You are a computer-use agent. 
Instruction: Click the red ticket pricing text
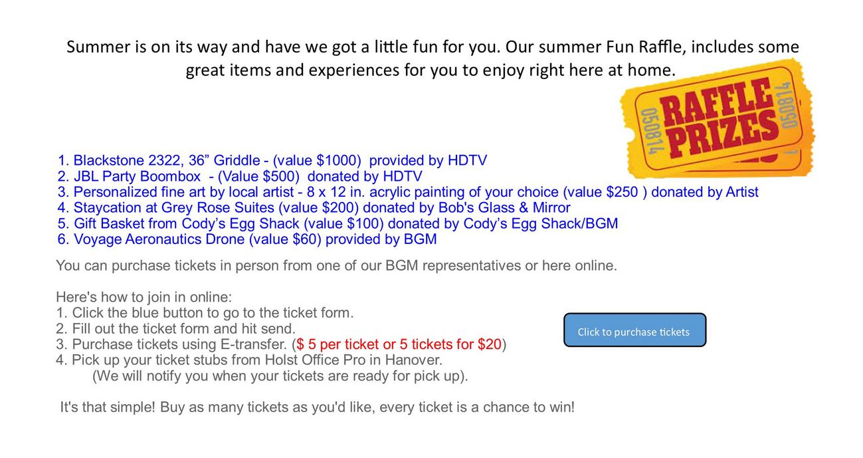pyautogui.click(x=399, y=344)
